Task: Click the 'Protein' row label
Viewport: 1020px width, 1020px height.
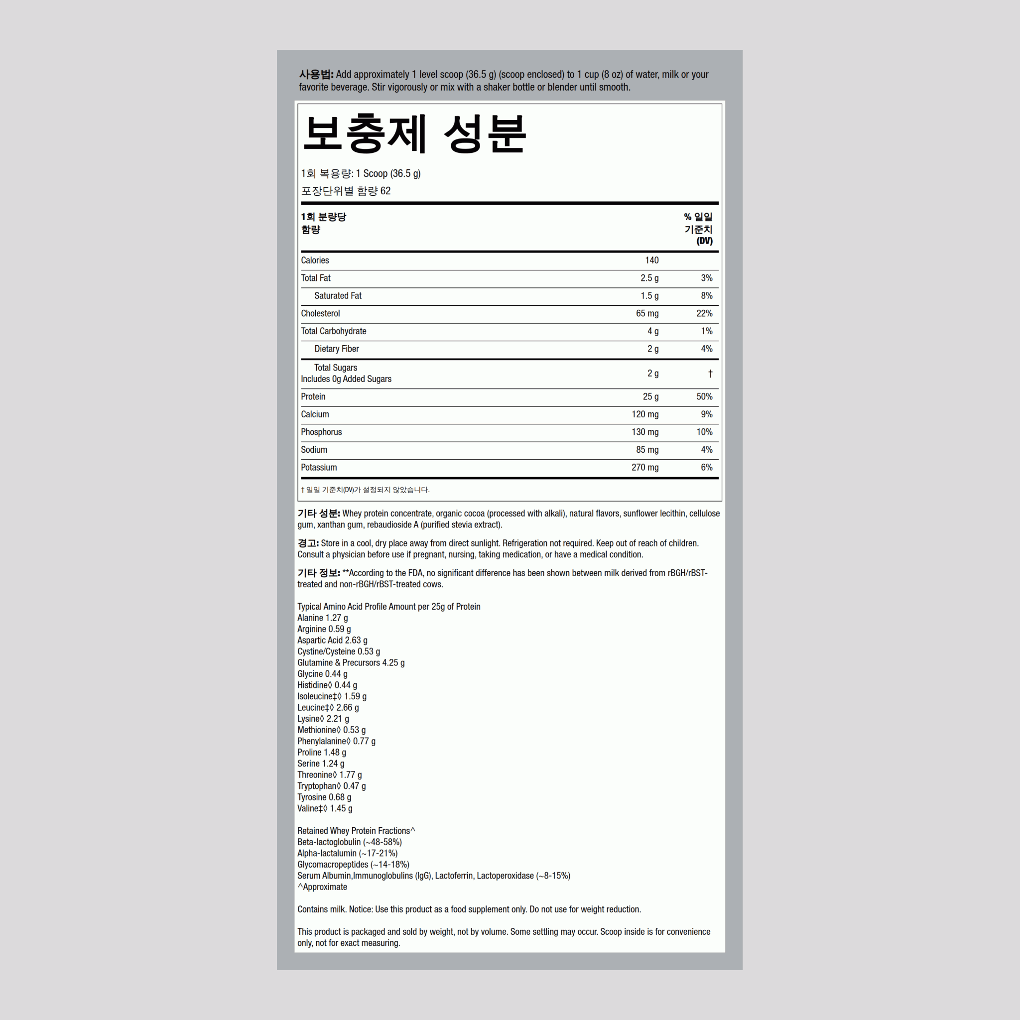Action: point(313,397)
